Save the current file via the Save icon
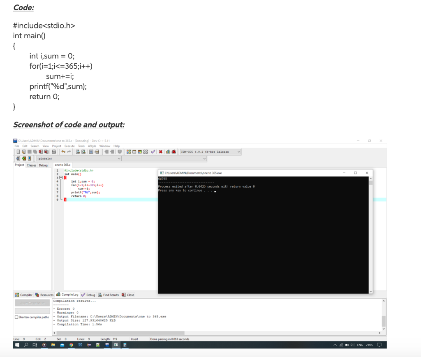 click(x=30, y=151)
